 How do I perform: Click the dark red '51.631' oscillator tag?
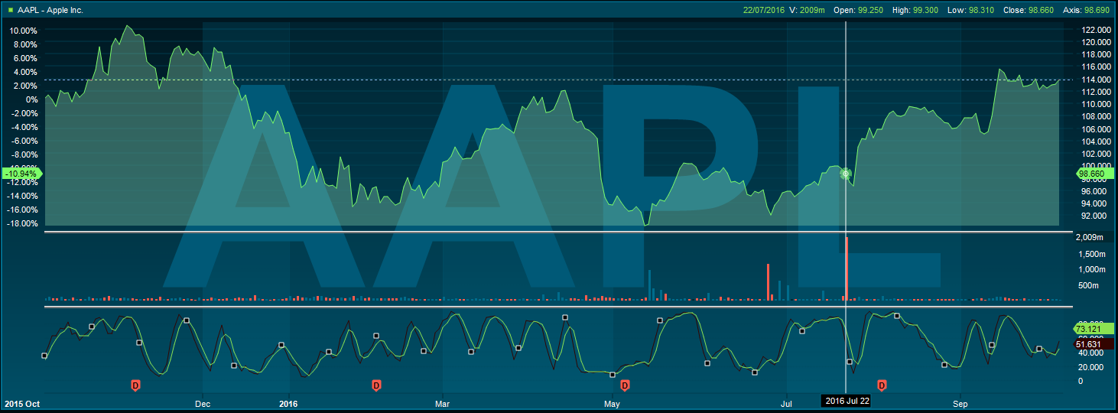point(1093,345)
